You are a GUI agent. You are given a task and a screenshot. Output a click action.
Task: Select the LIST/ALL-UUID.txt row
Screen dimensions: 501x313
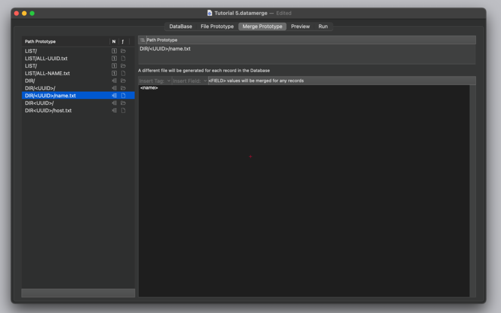pyautogui.click(x=78, y=58)
